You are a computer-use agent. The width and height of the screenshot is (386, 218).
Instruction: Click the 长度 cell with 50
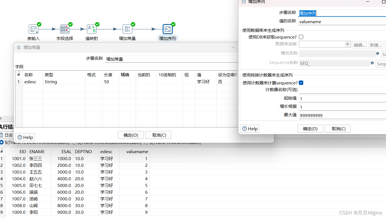pyautogui.click(x=111, y=82)
